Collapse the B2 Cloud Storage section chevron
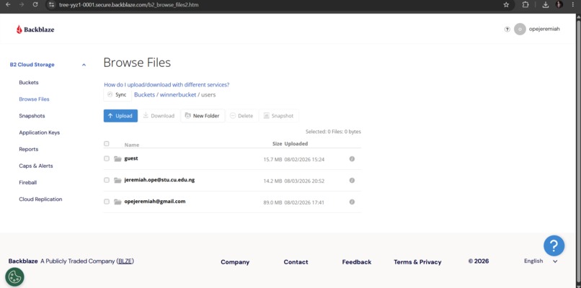Screen dimensions: 581x288 tap(84, 65)
